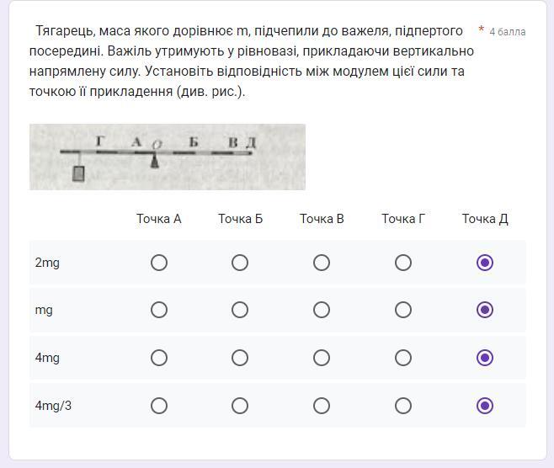Select Точка Б for the 2mg row
This screenshot has height=468, width=554.
coord(240,263)
